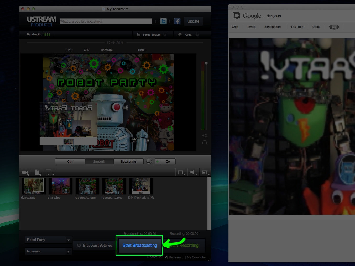Add a camera source

click(25, 173)
